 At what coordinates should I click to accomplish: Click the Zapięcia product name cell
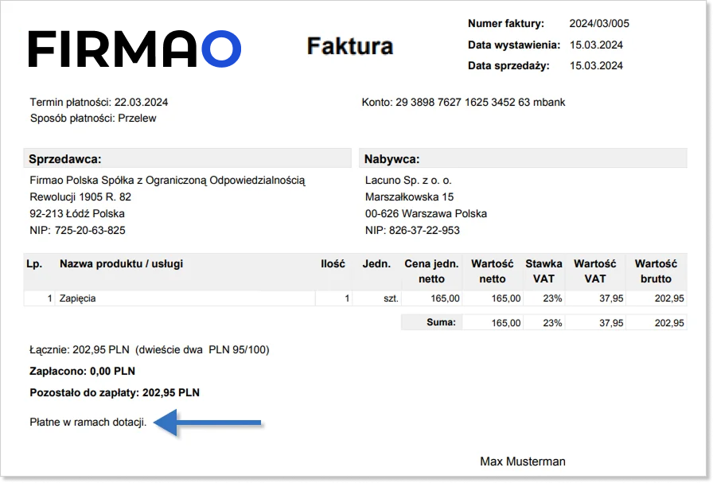coord(78,298)
